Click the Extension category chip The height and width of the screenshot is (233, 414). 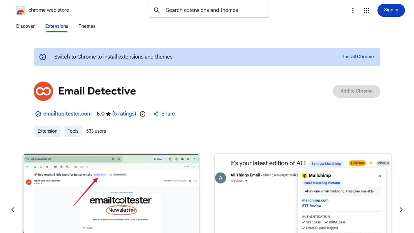click(47, 131)
